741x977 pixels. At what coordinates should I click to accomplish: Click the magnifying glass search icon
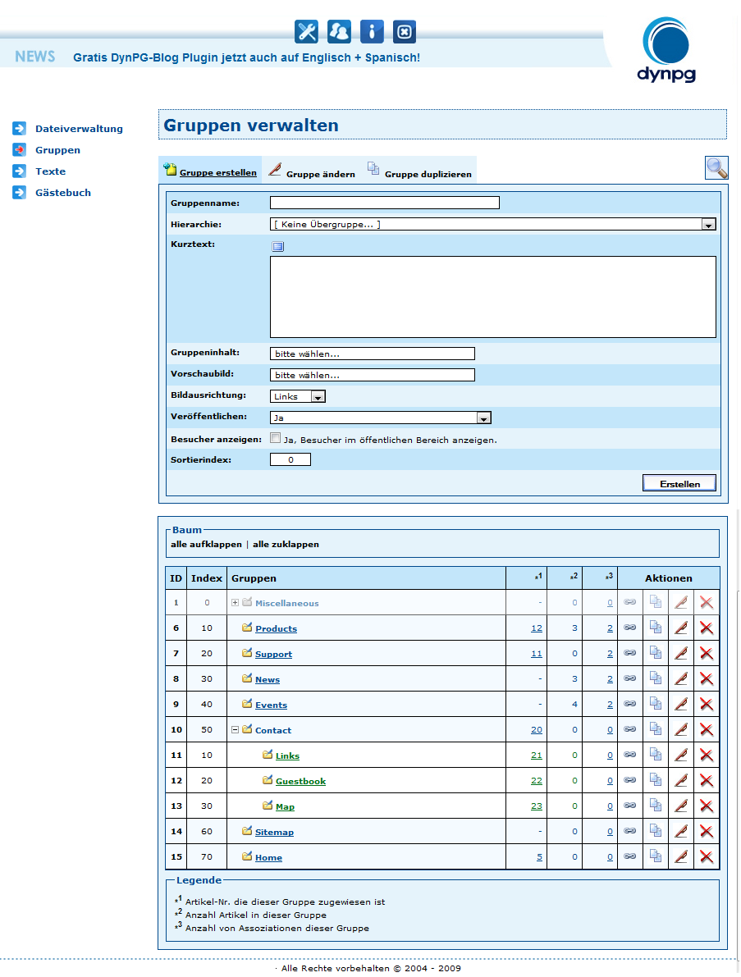tap(716, 167)
